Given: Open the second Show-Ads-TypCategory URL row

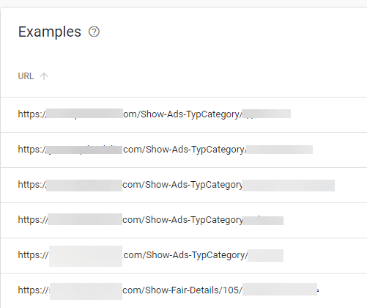Looking at the screenshot, I should (x=184, y=150).
